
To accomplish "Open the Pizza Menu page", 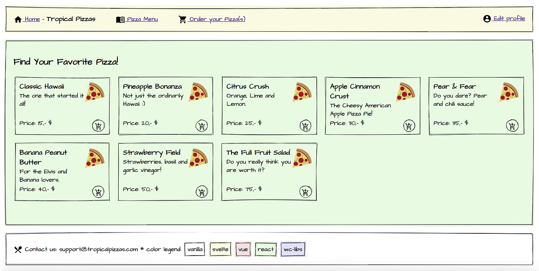I will point(142,19).
